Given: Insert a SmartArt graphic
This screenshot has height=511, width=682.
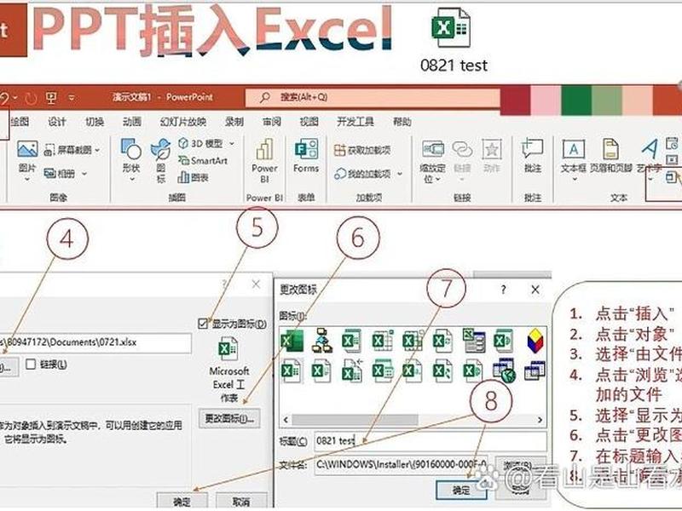Looking at the screenshot, I should click(203, 160).
